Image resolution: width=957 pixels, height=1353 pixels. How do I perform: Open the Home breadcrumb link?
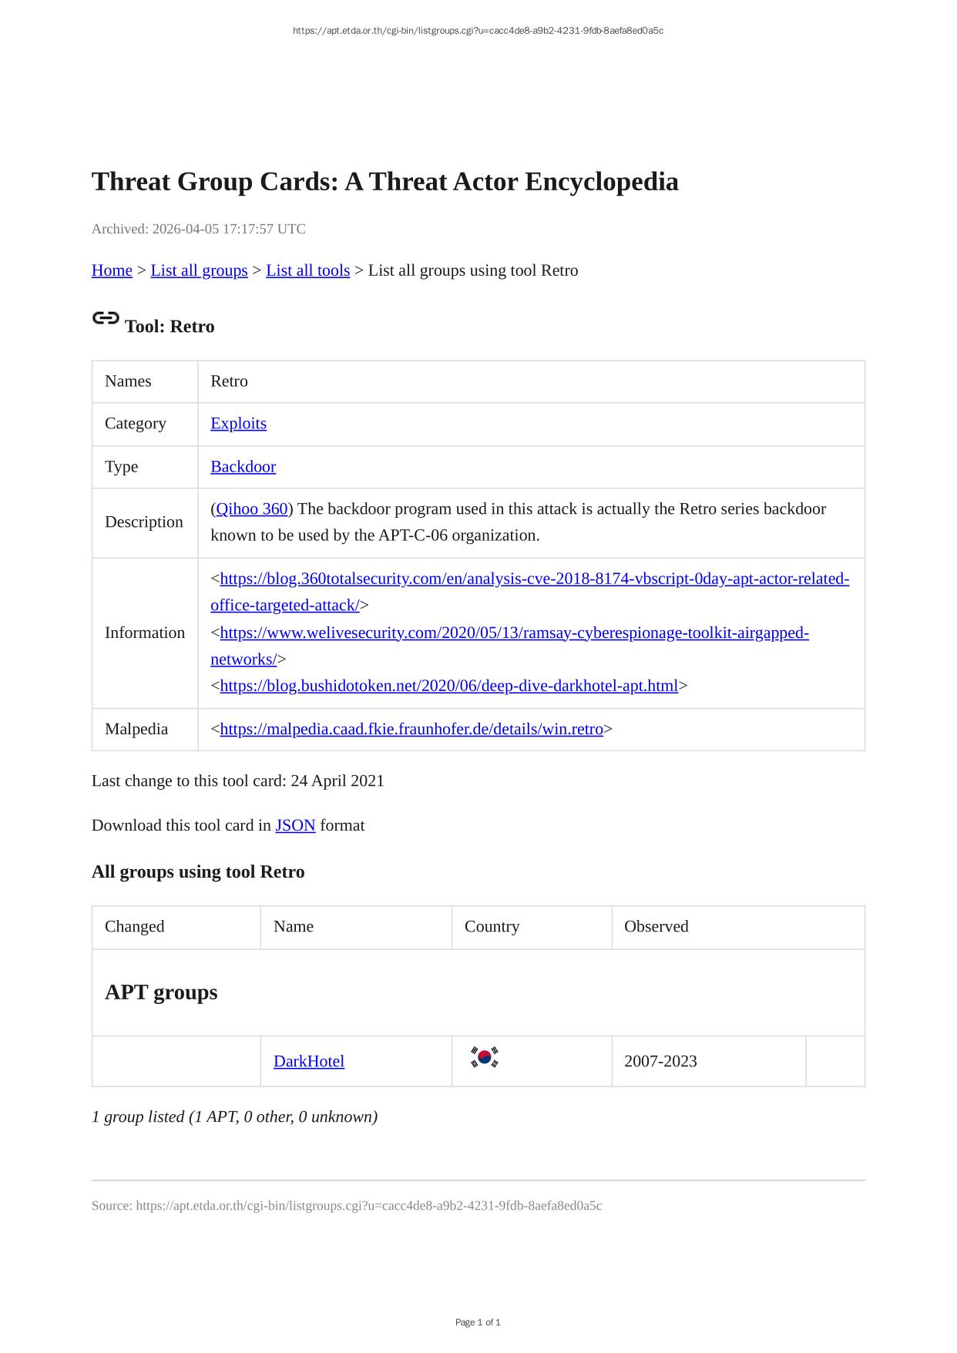112,270
